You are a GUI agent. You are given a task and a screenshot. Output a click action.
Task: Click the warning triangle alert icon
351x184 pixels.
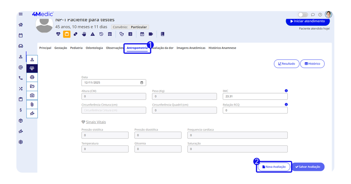pos(93,34)
